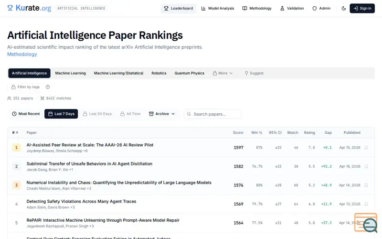Bookmark the Detecting Safety Violations paper
382x239 pixels.
pos(366,204)
